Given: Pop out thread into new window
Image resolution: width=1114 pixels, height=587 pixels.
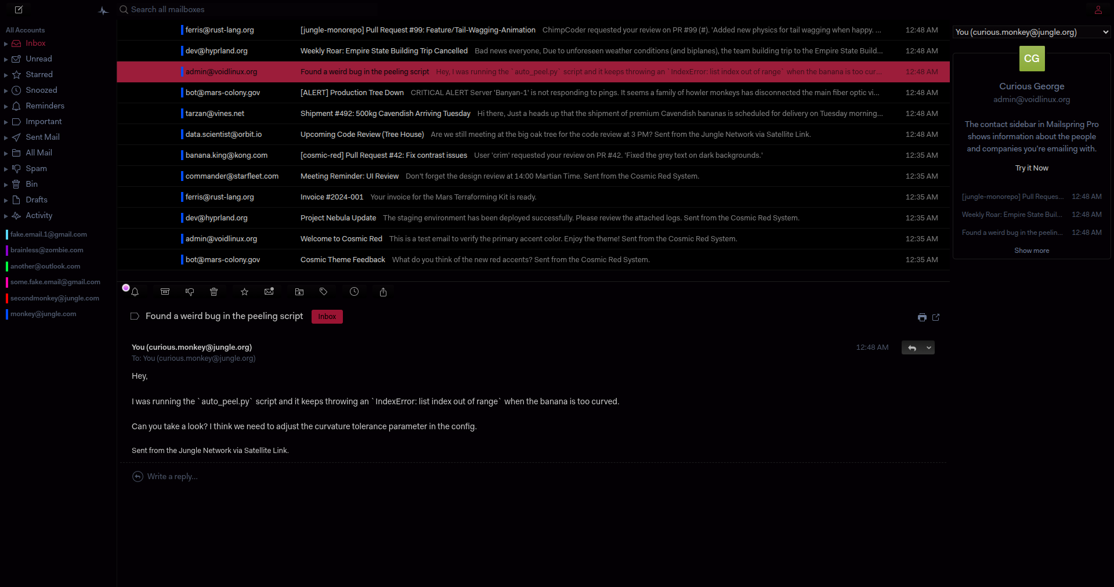Looking at the screenshot, I should point(936,317).
